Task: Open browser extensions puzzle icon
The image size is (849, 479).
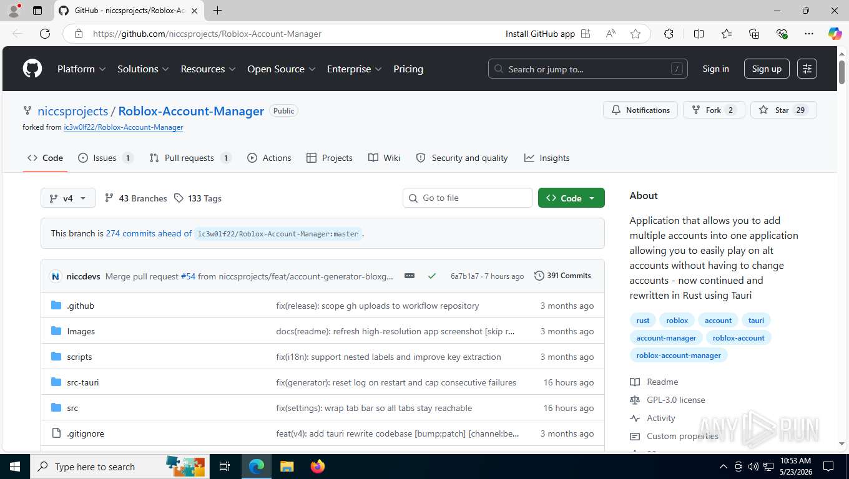Action: [x=669, y=34]
